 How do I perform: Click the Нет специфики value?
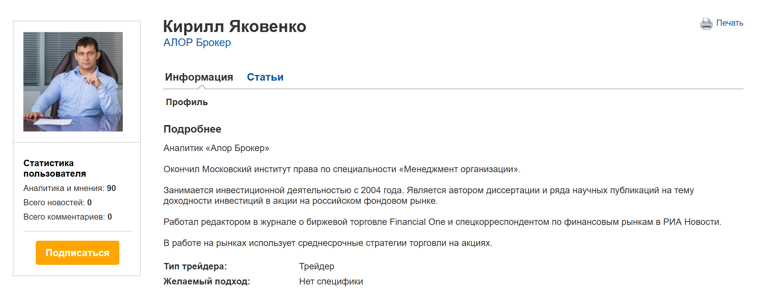331,281
